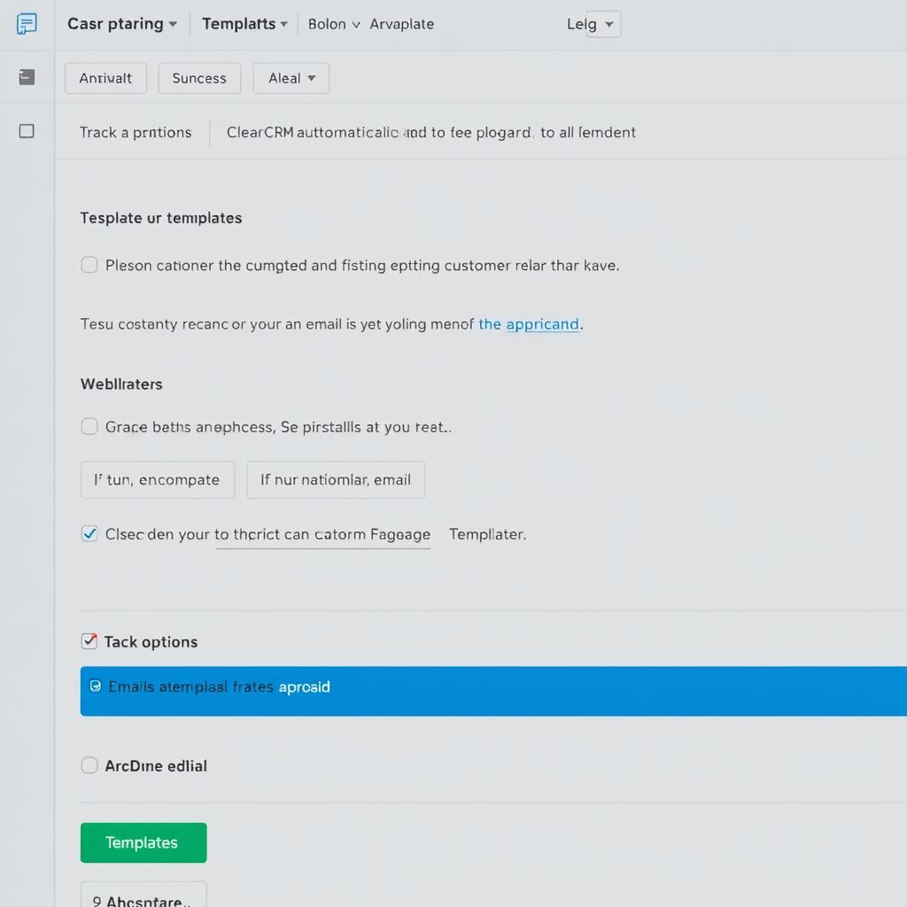This screenshot has height=907, width=907.
Task: Follow the 'the appricand' link
Action: pyautogui.click(x=529, y=324)
